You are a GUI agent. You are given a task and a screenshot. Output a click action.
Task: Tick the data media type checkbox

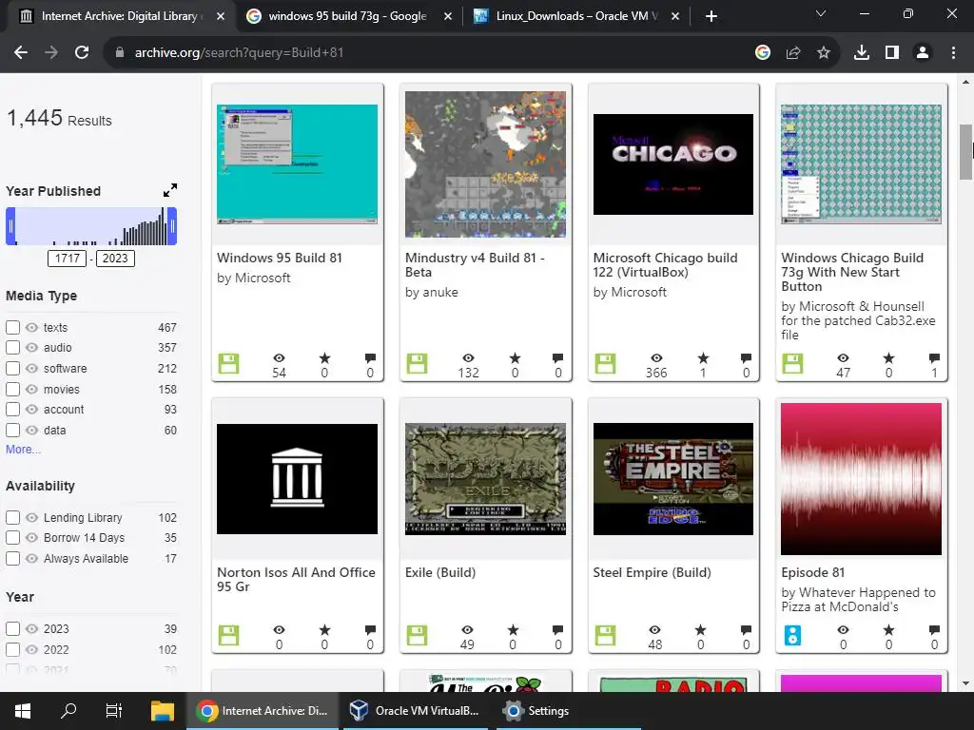pos(12,431)
